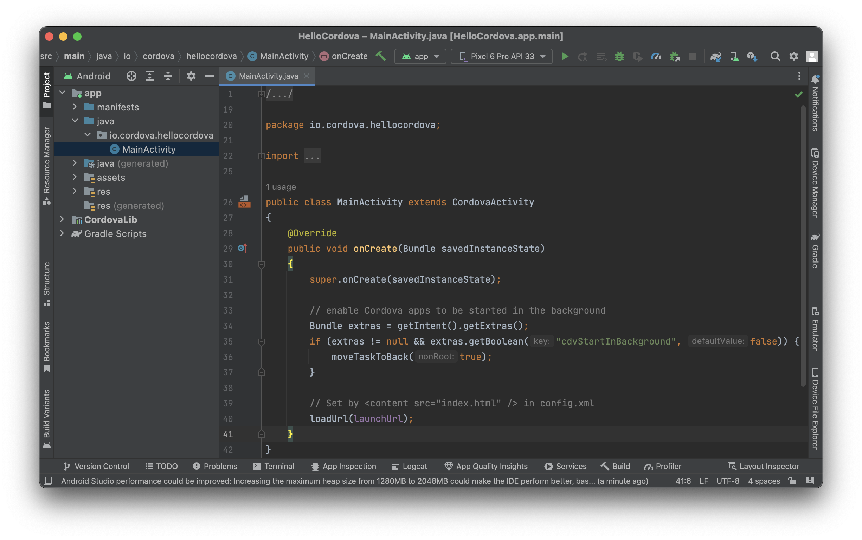Expand the CordovaLib module node

tap(62, 219)
